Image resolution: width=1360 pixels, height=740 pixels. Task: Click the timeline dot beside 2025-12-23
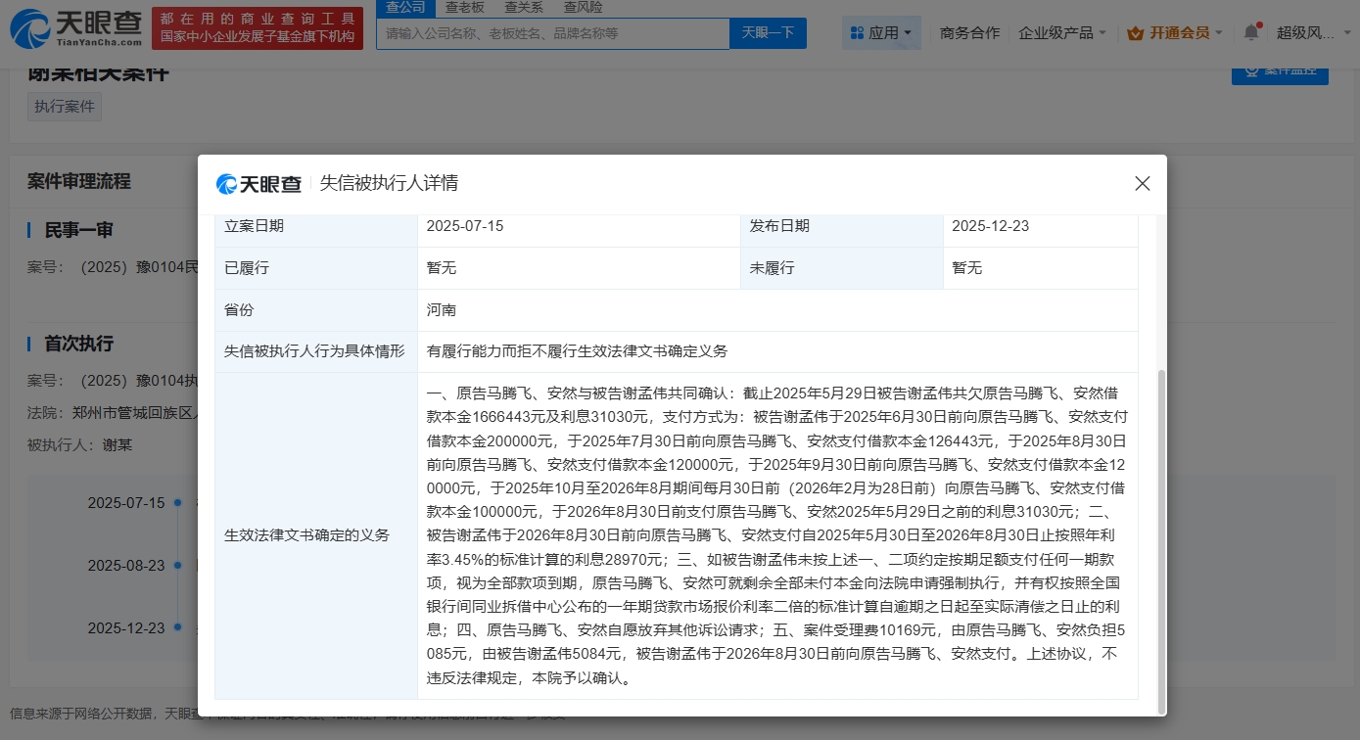pos(177,628)
